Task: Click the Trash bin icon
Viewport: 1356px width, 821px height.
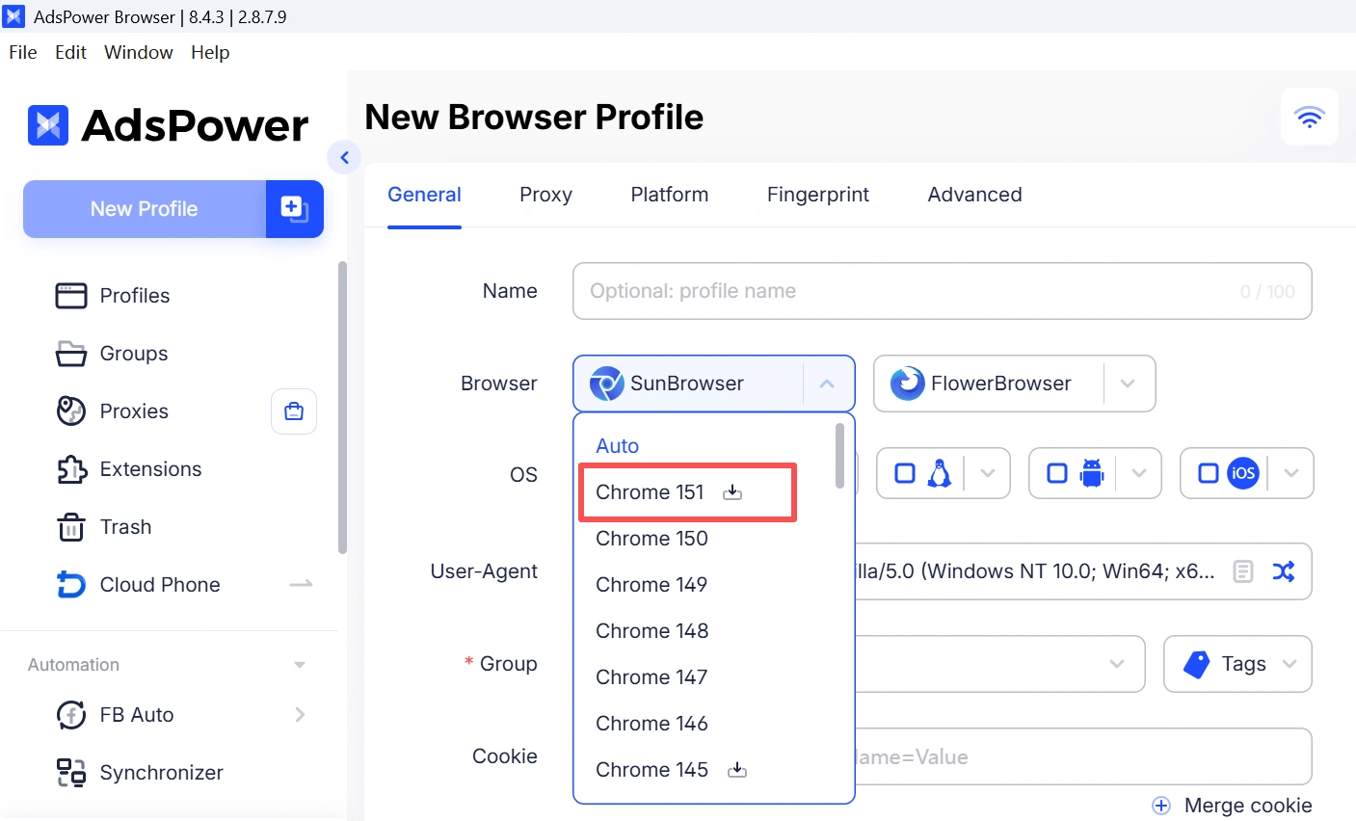Action: pos(70,527)
